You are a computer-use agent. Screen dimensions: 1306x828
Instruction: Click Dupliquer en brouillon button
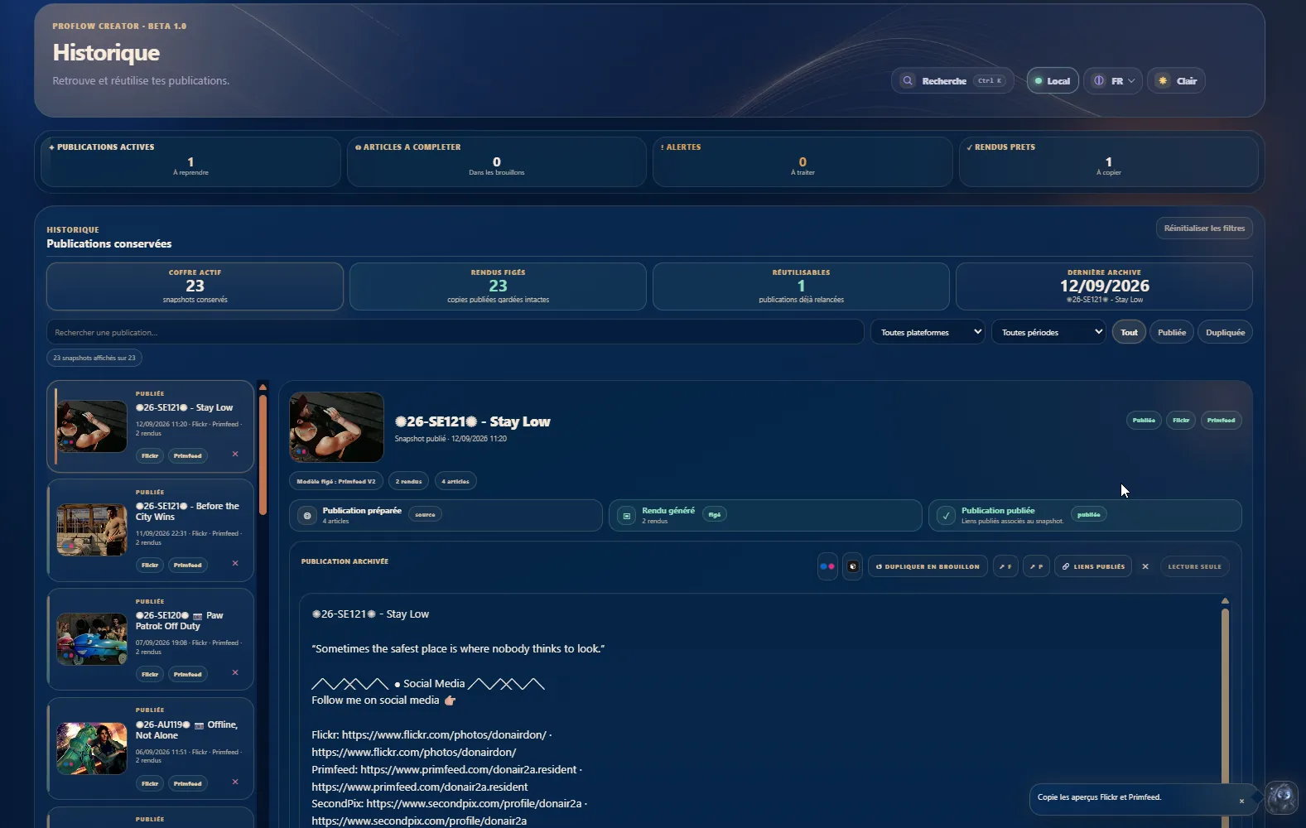[x=928, y=566]
